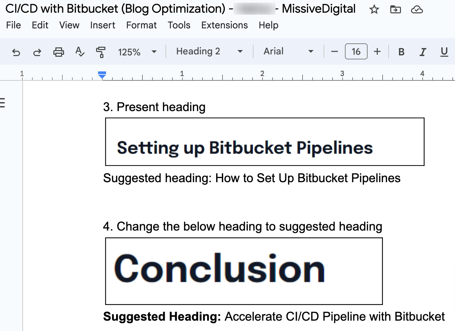Toggle italic formatting
The height and width of the screenshot is (331, 455).
(x=423, y=52)
